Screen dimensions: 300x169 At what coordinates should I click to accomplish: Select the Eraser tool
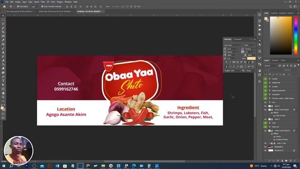[3, 61]
